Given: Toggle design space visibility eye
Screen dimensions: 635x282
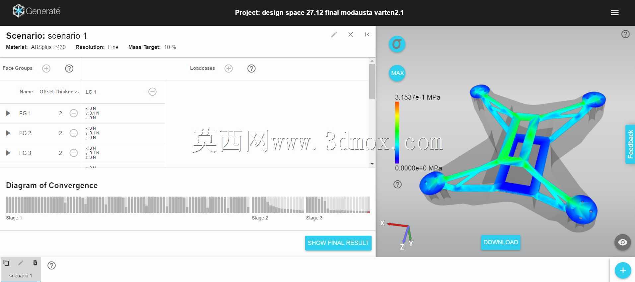Looking at the screenshot, I should point(623,242).
